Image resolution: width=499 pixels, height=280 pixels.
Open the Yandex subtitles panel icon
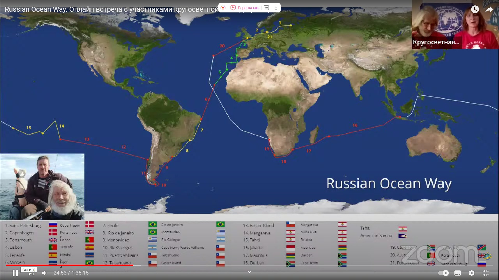pos(266,8)
